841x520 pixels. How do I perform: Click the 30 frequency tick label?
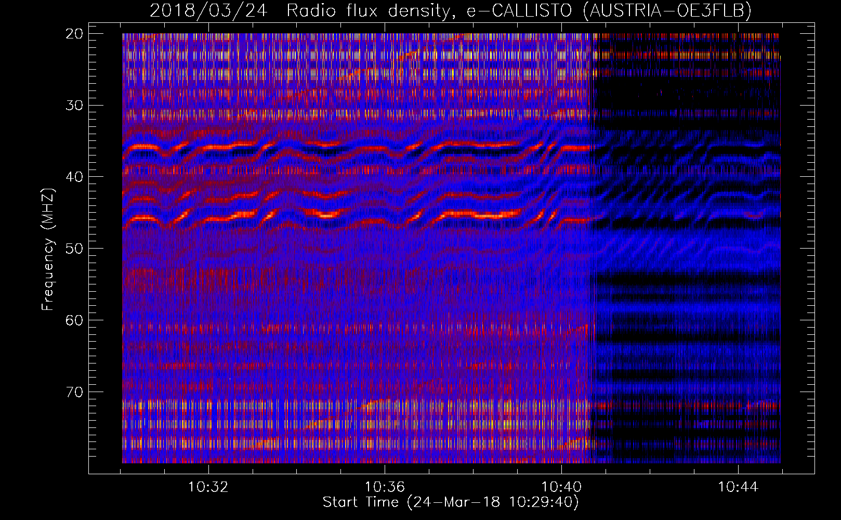click(x=74, y=106)
